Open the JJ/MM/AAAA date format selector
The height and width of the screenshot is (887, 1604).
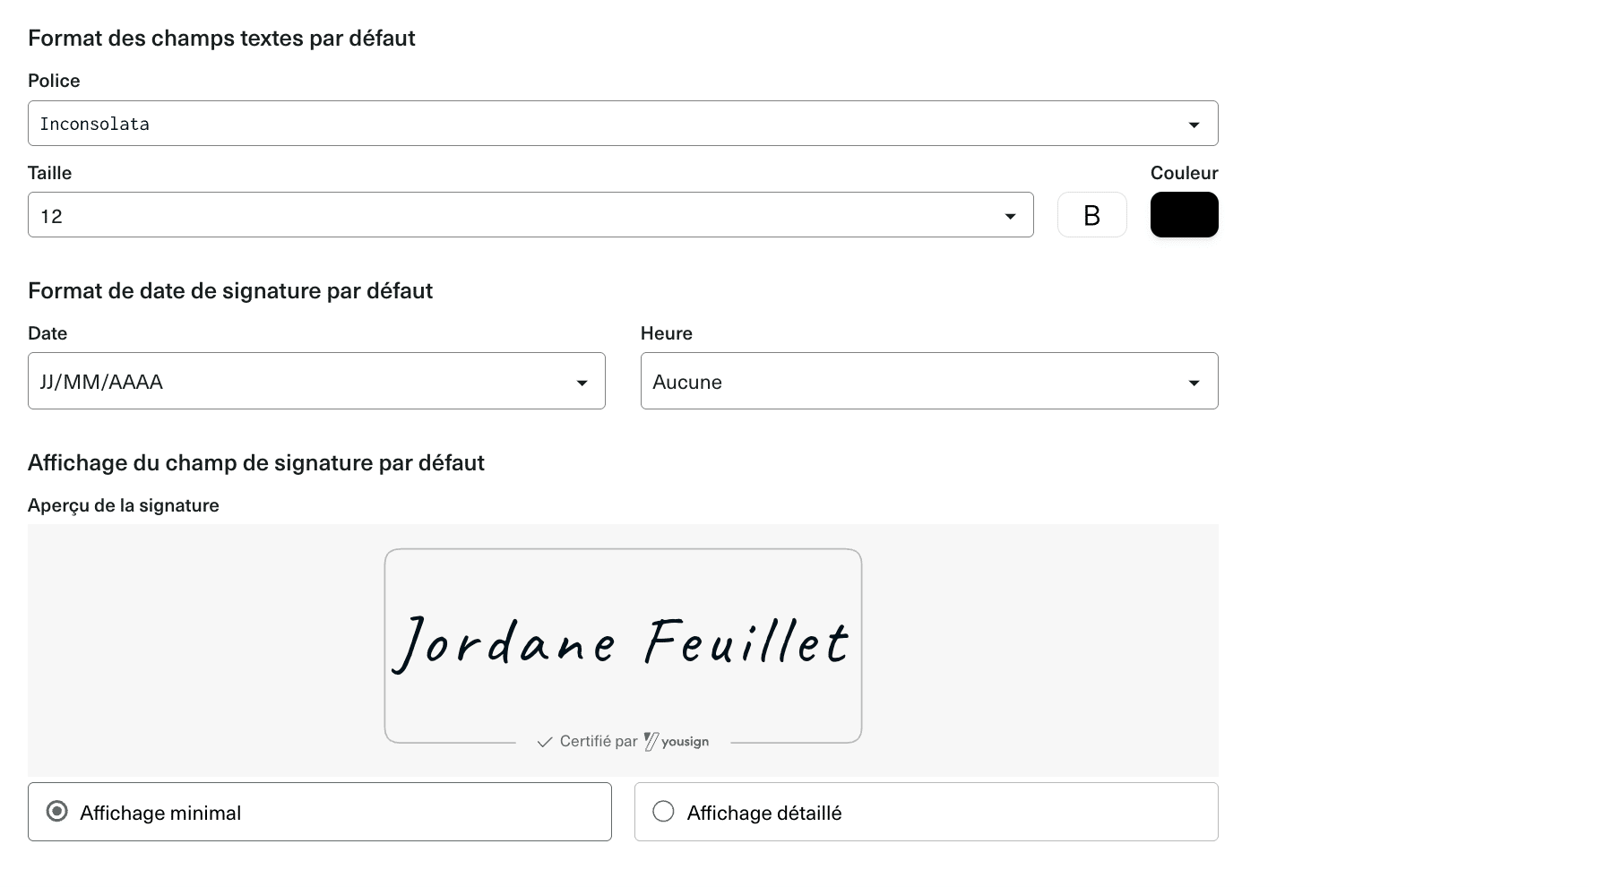[x=305, y=382]
